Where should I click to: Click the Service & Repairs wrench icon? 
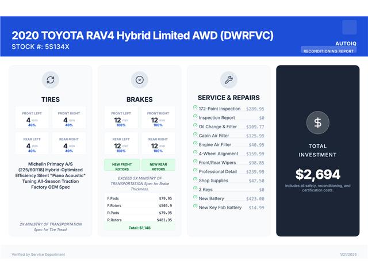228,80
